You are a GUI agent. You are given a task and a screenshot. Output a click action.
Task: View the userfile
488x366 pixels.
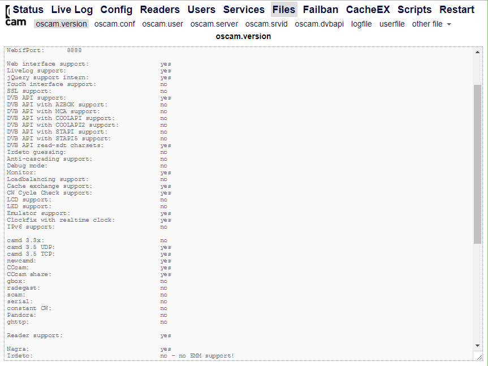392,24
